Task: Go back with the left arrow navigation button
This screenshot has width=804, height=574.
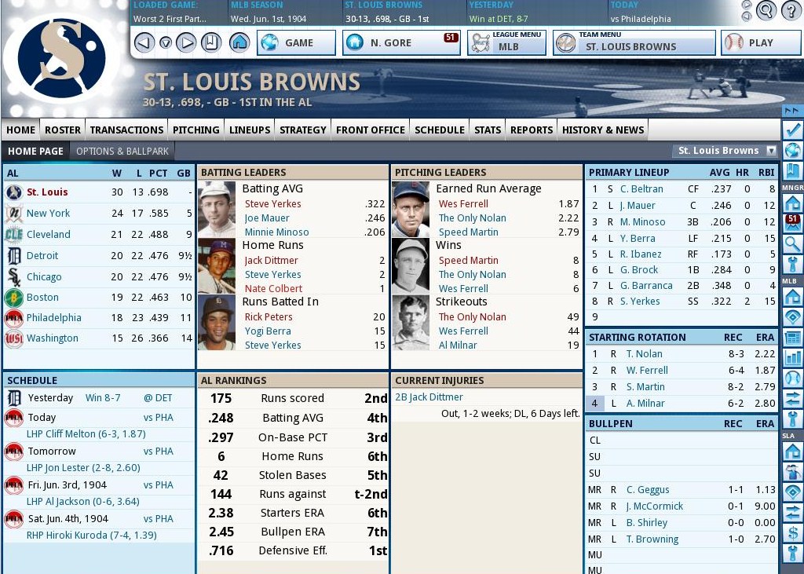Action: (144, 42)
